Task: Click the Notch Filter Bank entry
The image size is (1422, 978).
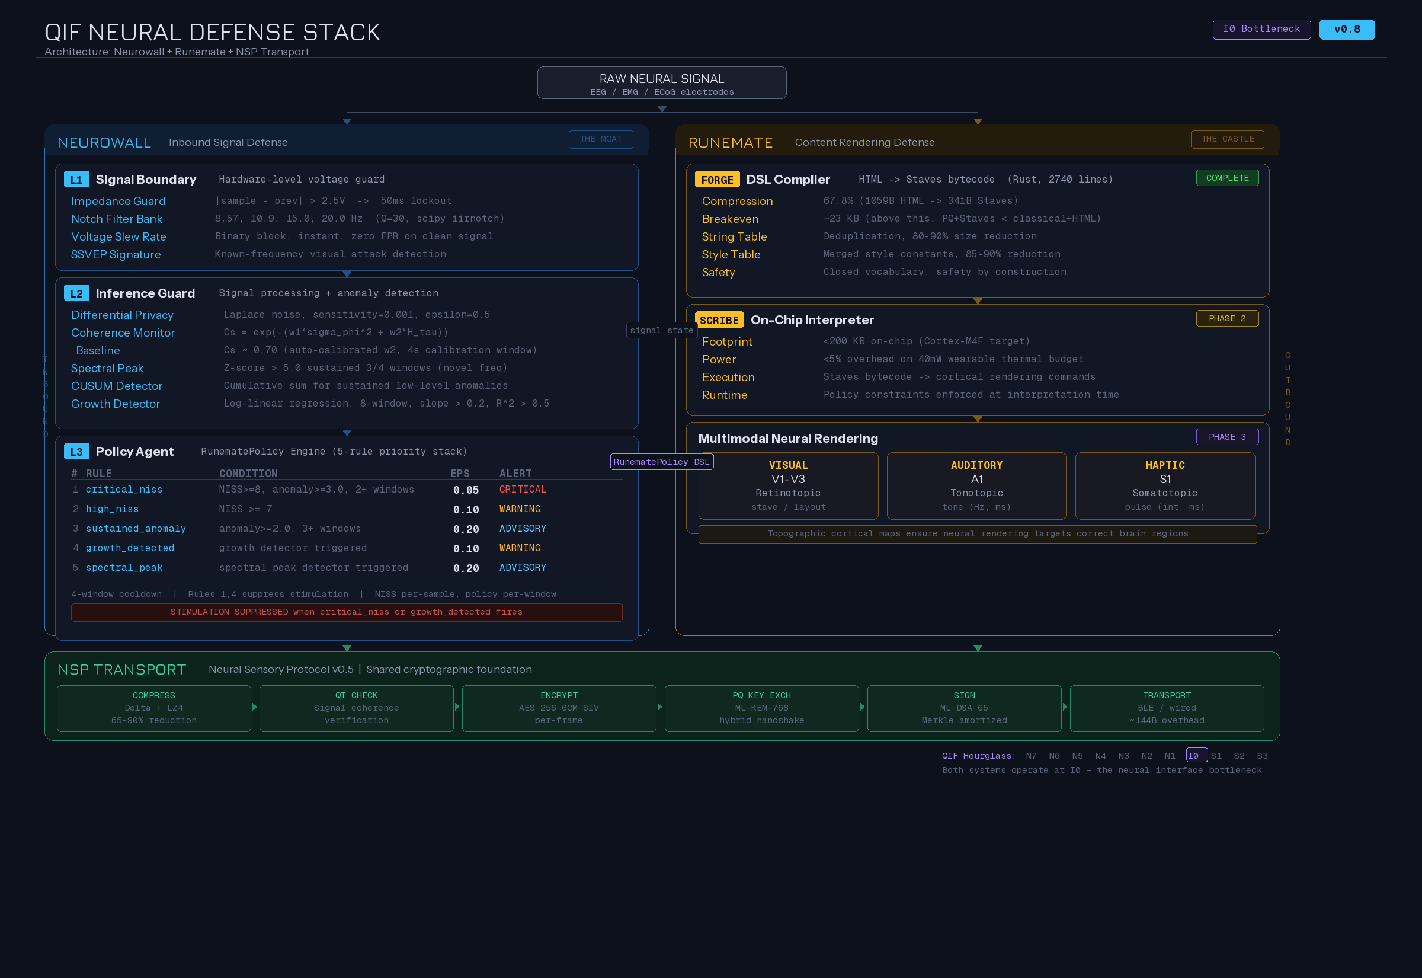Action: pos(116,219)
